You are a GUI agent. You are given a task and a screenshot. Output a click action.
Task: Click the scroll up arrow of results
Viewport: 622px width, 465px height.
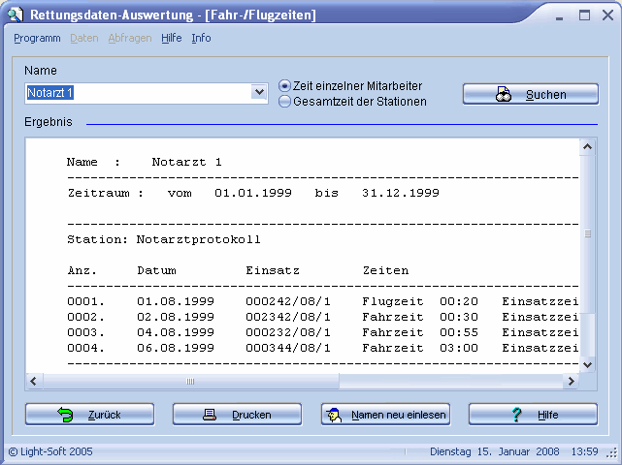[588, 147]
